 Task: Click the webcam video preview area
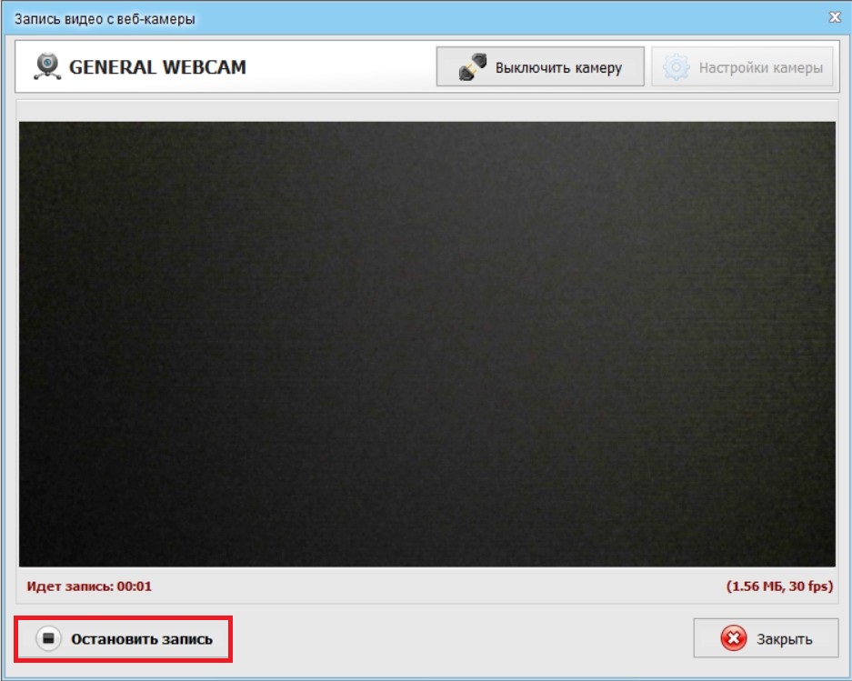(x=427, y=344)
